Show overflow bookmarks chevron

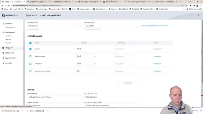click(184, 9)
